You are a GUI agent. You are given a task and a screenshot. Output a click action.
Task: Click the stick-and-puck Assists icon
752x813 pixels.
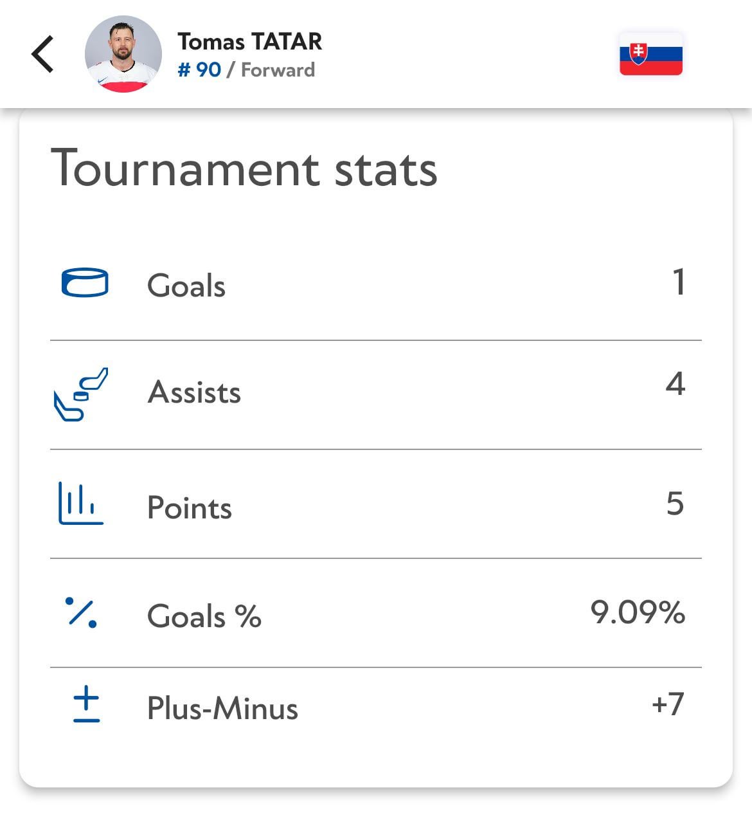coord(81,394)
